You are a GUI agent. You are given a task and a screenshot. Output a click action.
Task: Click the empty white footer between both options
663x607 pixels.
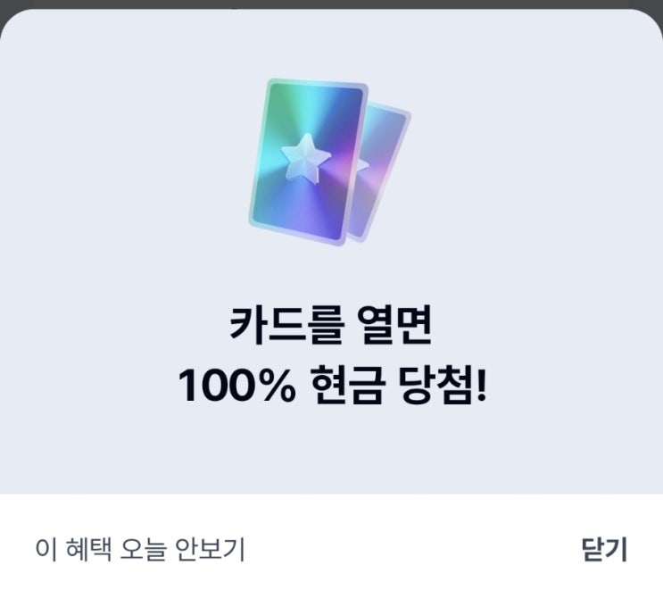[x=412, y=550]
